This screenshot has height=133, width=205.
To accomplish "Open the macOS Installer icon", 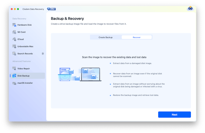I will [x=14, y=83].
